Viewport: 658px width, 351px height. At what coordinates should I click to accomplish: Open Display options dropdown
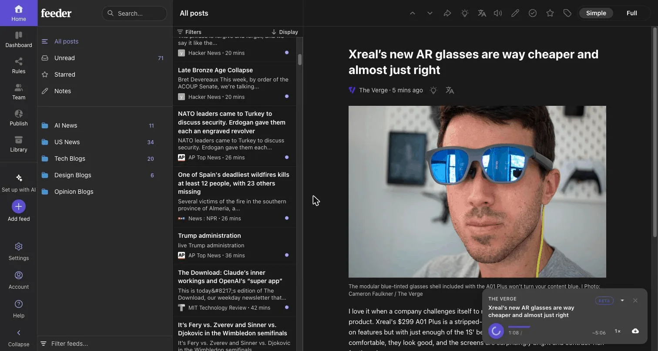tap(285, 32)
